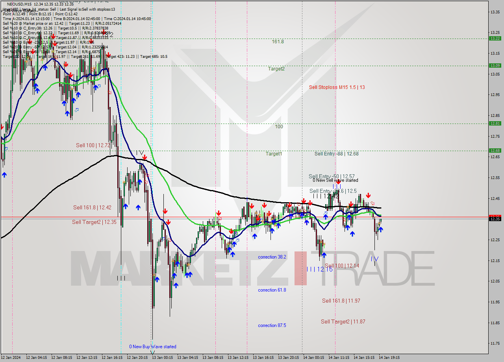Select the green 12.68 price tag on axis

pyautogui.click(x=495, y=150)
